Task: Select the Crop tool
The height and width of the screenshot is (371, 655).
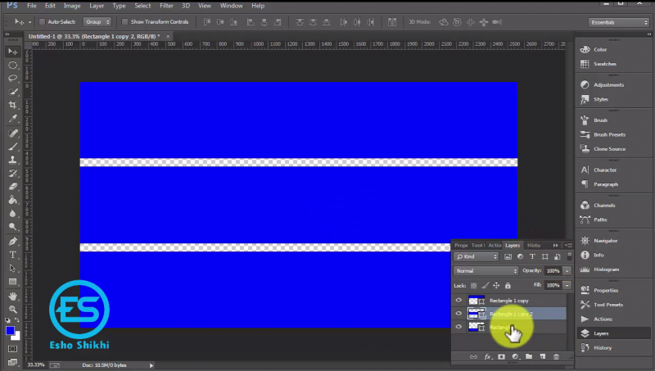Action: click(x=13, y=105)
